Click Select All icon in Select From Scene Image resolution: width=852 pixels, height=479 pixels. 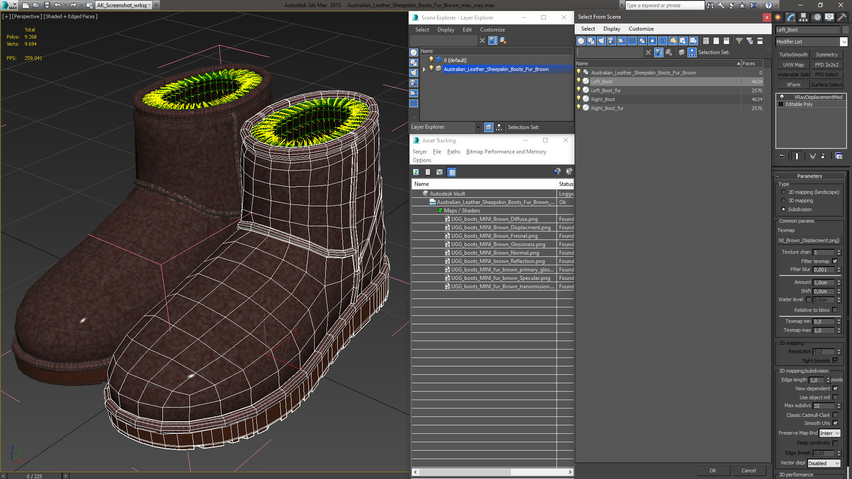click(x=706, y=41)
